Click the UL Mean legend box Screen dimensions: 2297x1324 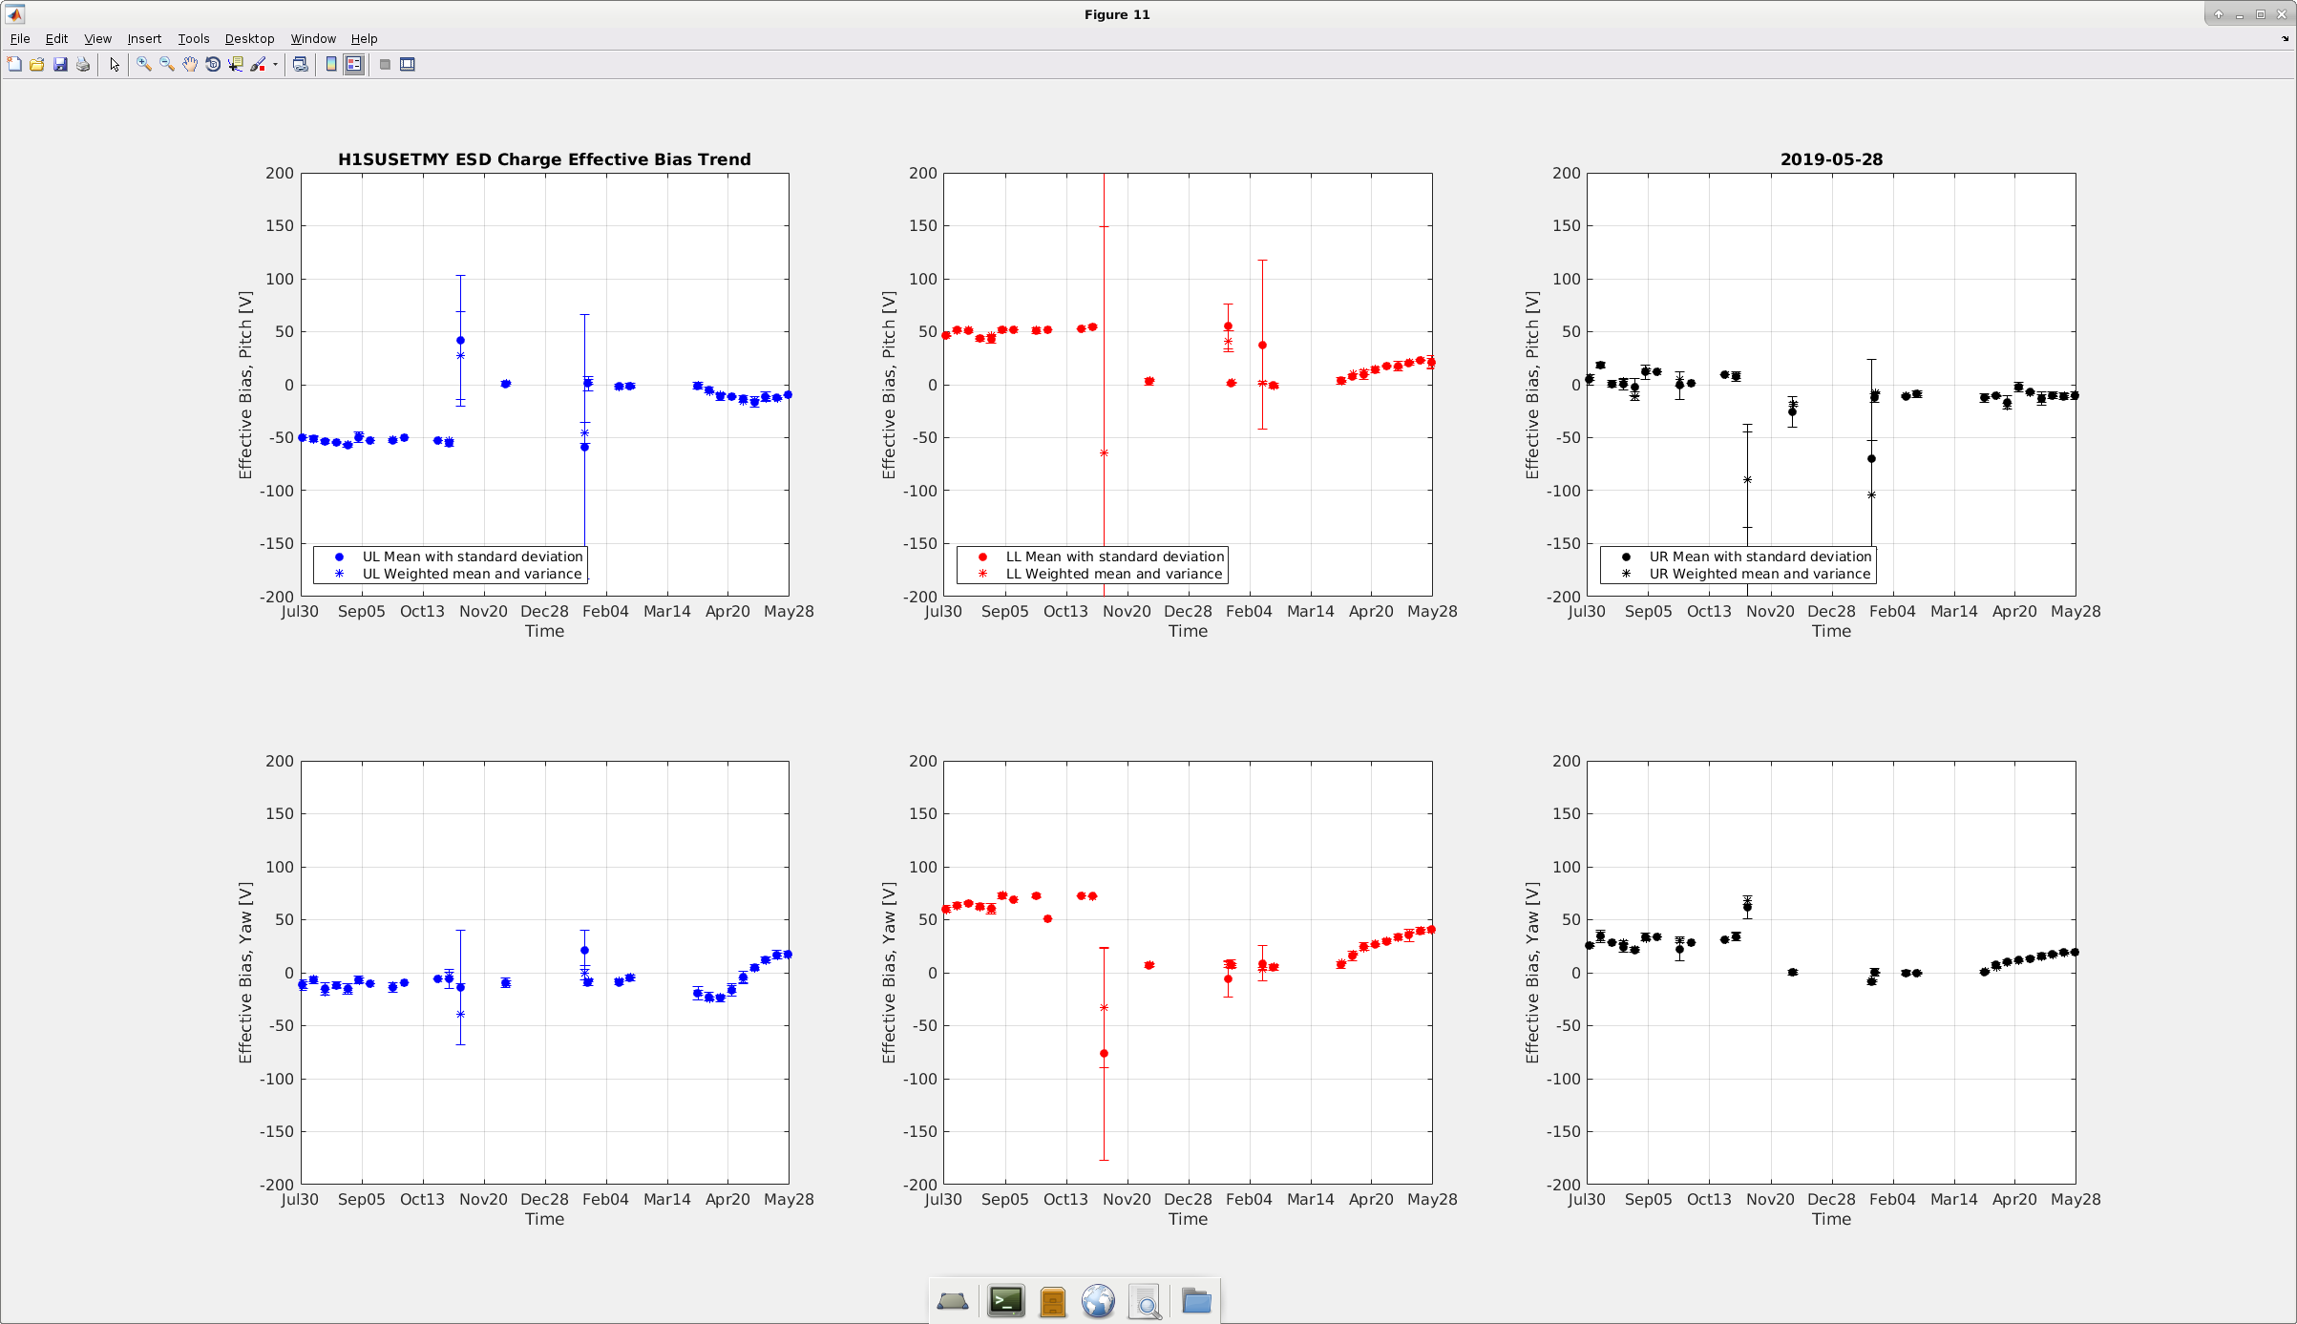(451, 565)
